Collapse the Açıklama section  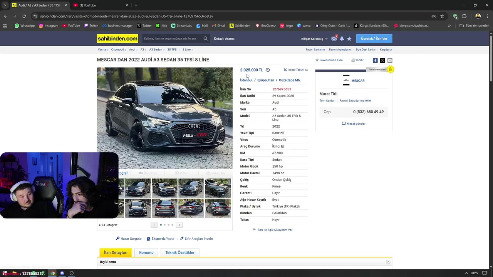click(388, 262)
